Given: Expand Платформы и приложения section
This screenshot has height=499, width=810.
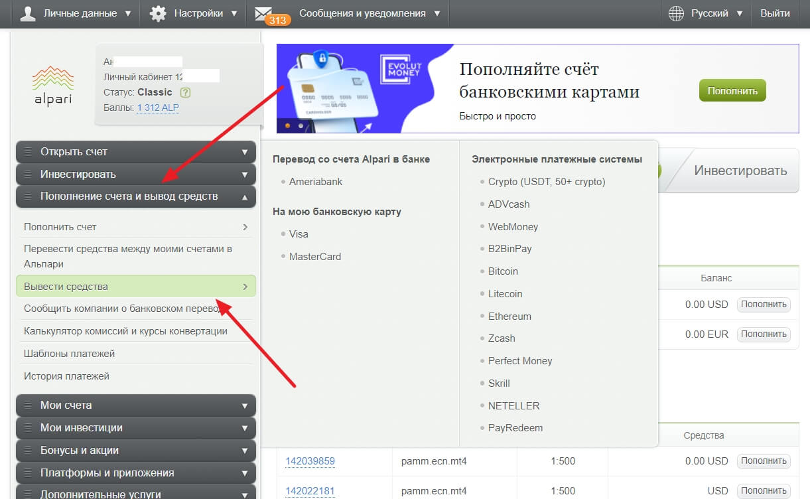Looking at the screenshot, I should tap(136, 473).
